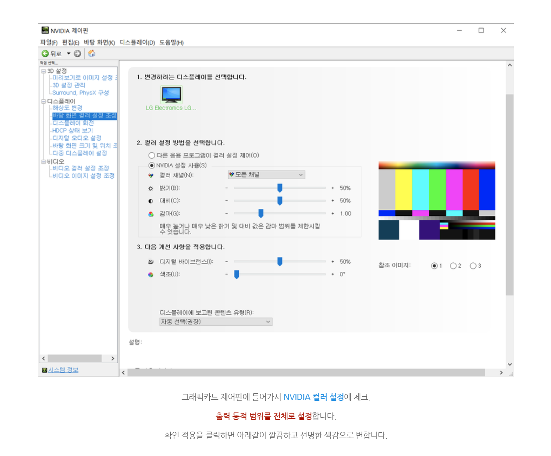
Task: Open the 디스플레이(D) menu
Action: 137,42
